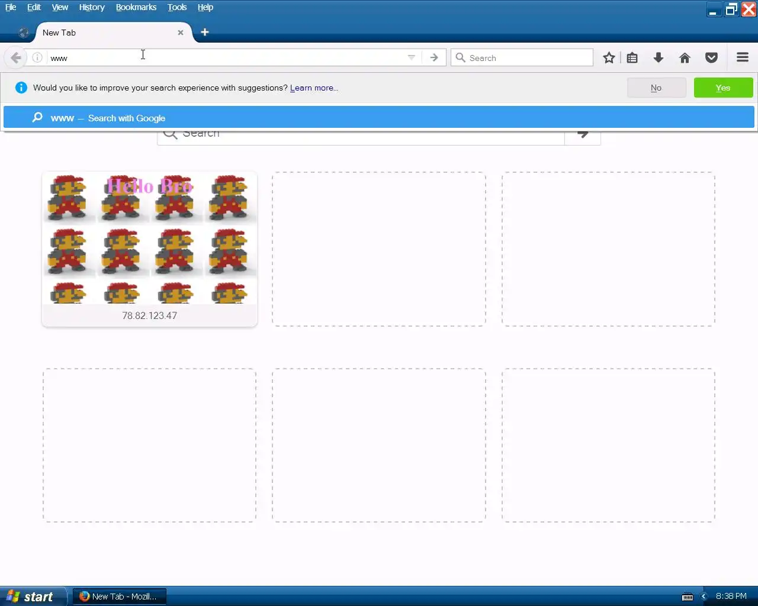Click the back navigation arrow
The image size is (758, 606).
click(x=16, y=57)
